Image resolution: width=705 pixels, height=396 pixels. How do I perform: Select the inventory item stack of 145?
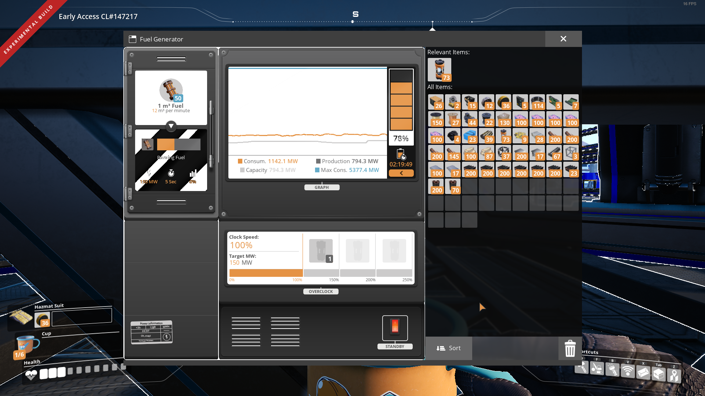tap(453, 153)
